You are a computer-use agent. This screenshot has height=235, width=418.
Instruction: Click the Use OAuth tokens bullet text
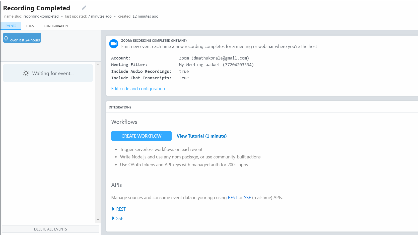[184, 165]
